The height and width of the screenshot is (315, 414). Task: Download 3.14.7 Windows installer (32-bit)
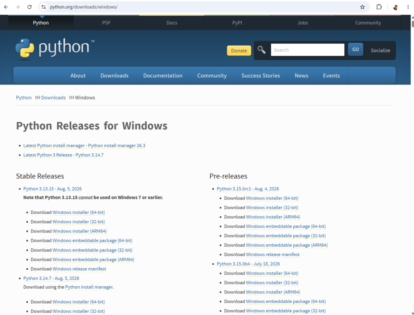point(79,311)
